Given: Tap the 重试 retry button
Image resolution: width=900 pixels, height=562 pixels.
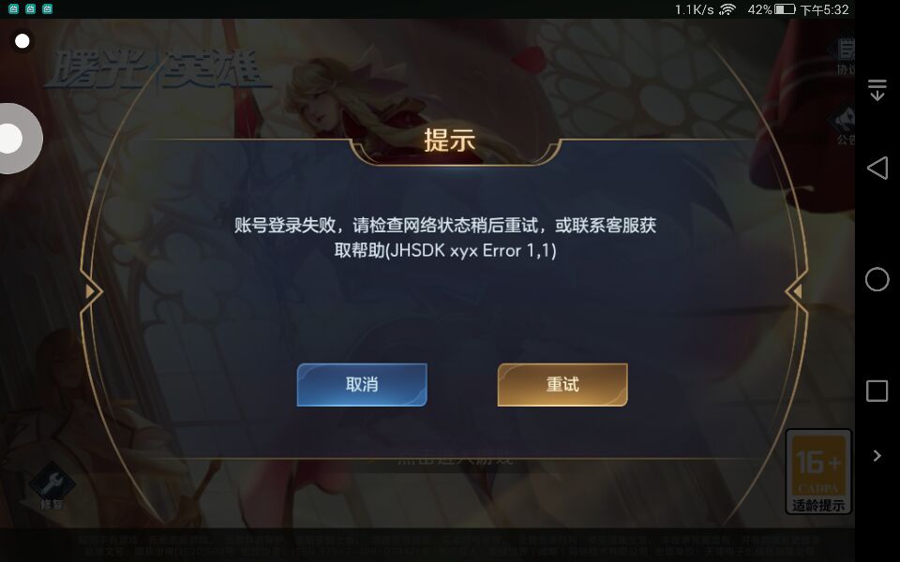Looking at the screenshot, I should click(562, 385).
